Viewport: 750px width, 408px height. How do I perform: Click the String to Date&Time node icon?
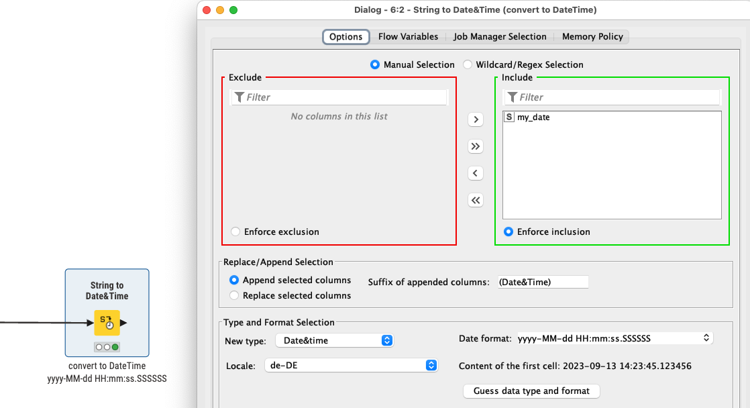click(x=107, y=323)
